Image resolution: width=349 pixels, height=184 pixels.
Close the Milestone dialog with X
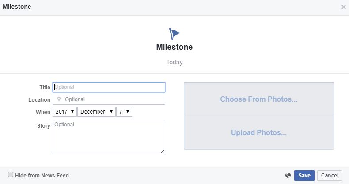(x=343, y=7)
